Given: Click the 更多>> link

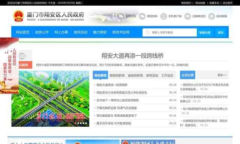Looking at the screenshot, I should pos(222,75).
